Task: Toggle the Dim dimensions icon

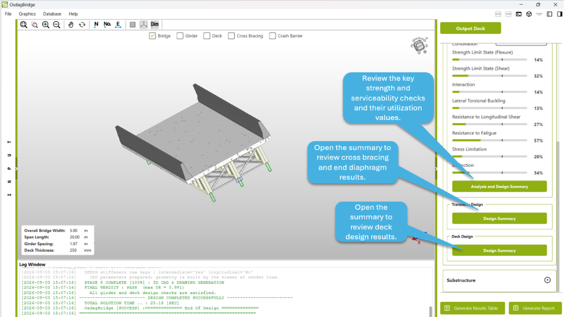Action: (x=155, y=24)
